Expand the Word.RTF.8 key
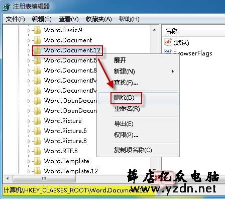225x199 pixels. click(29, 151)
